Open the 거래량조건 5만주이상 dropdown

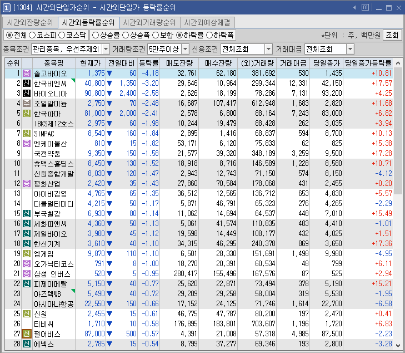pos(185,49)
